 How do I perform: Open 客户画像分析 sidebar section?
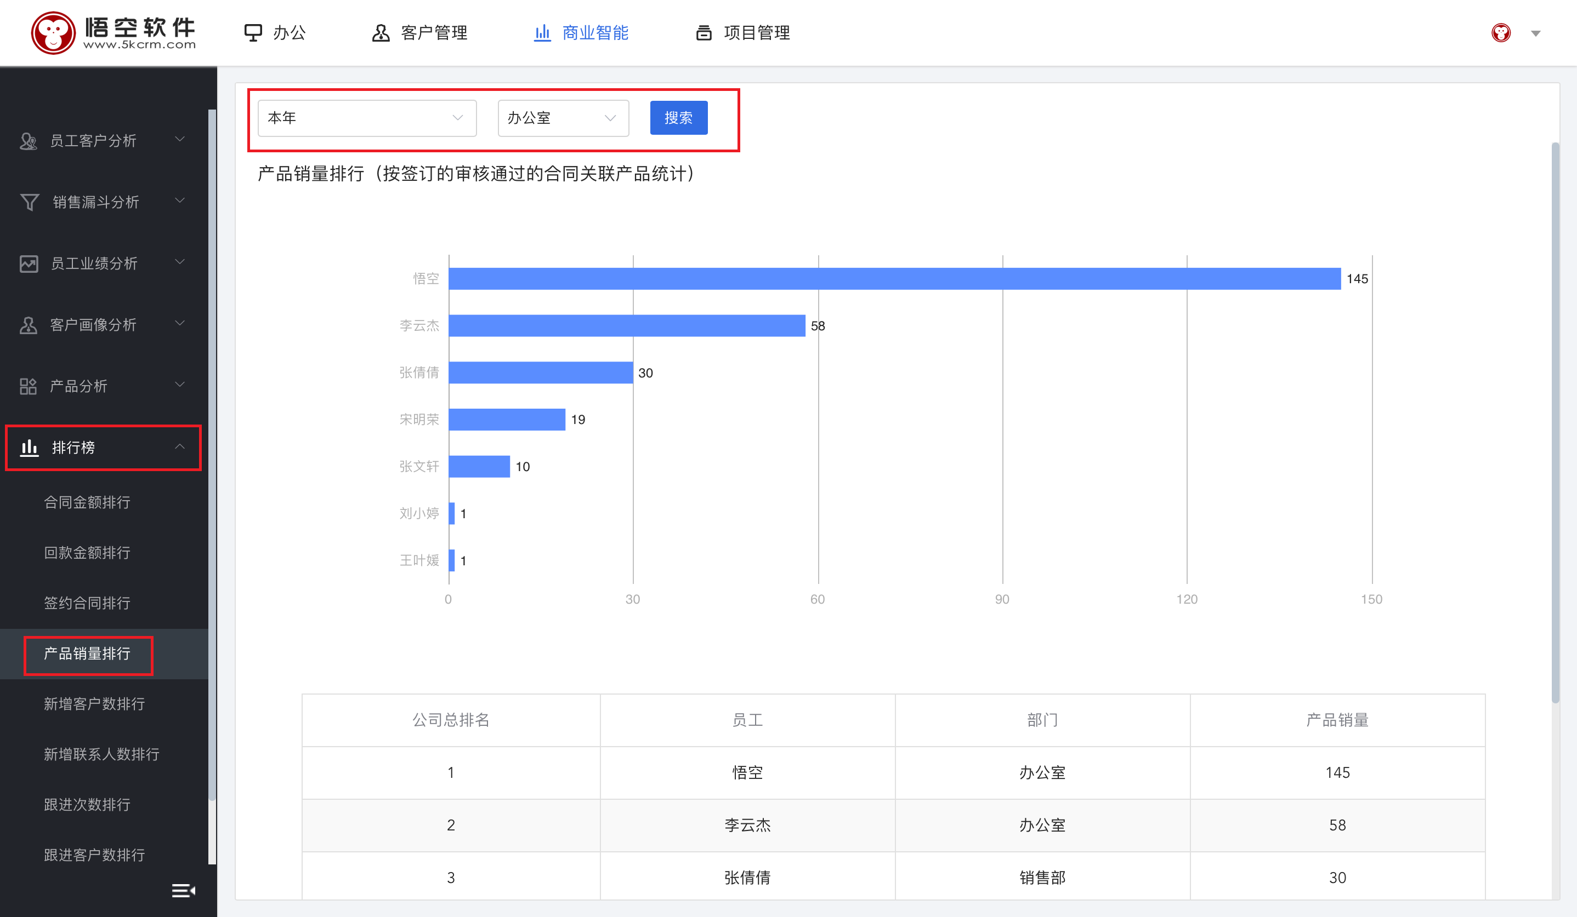point(103,324)
